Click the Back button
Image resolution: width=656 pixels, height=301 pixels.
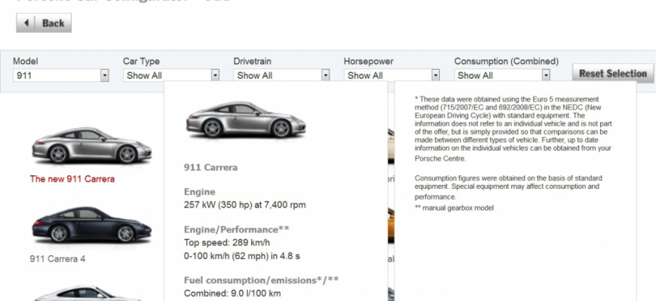pyautogui.click(x=44, y=23)
